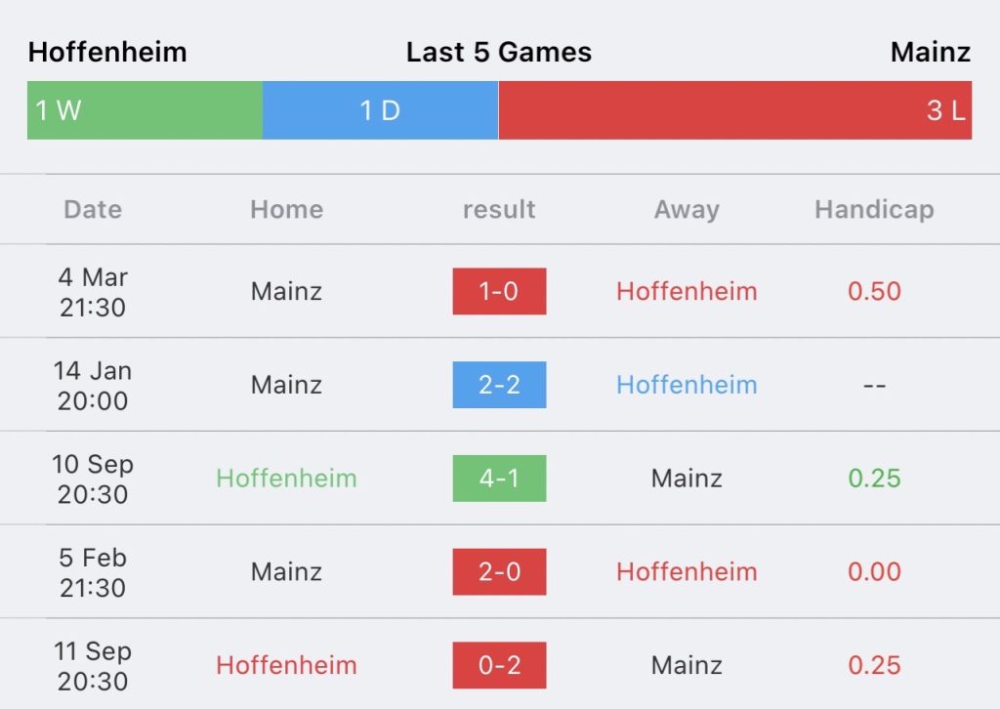The width and height of the screenshot is (1000, 709).
Task: Click Mainz home team in 4 Mar row
Action: click(286, 291)
